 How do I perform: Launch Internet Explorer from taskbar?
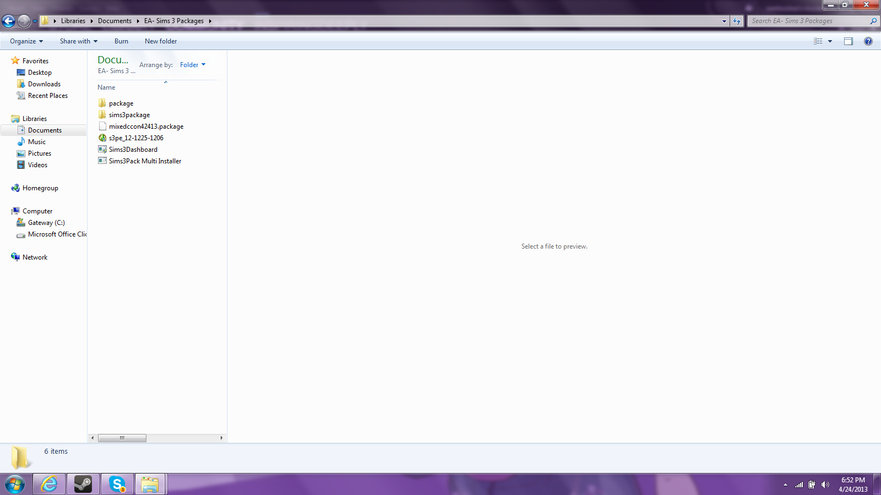point(49,485)
